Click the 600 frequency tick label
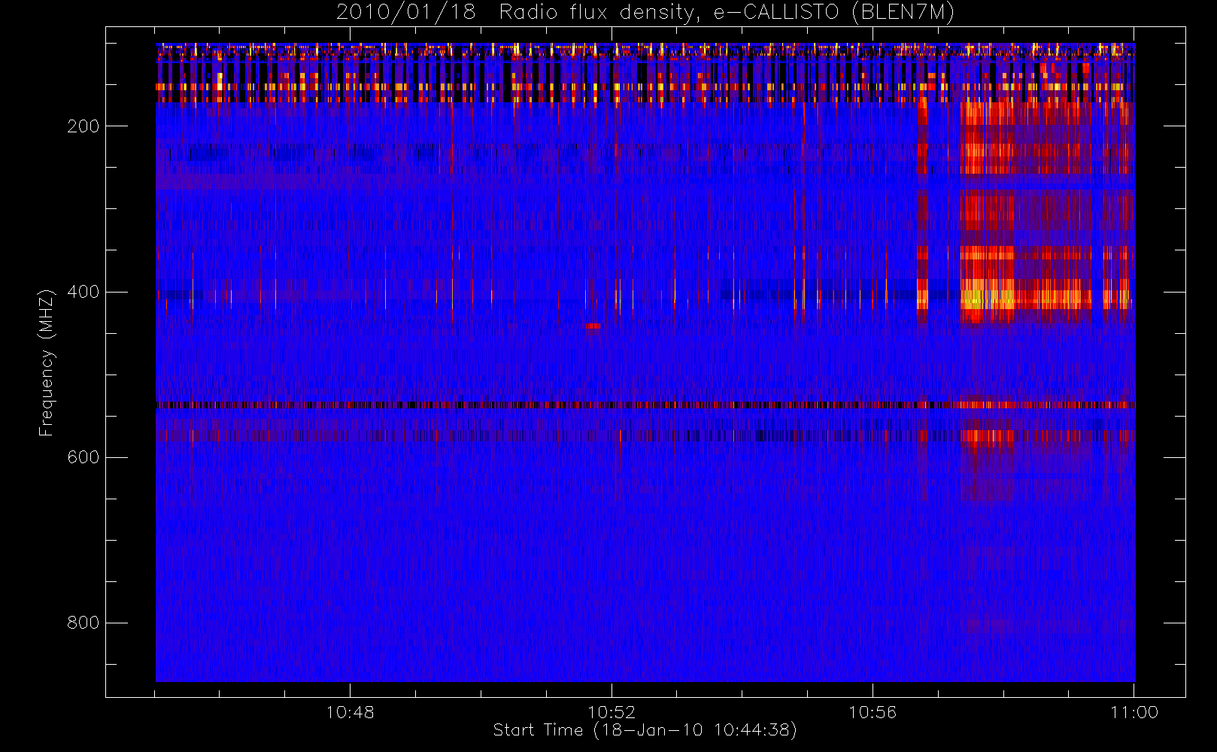This screenshot has width=1217, height=752. pos(83,457)
